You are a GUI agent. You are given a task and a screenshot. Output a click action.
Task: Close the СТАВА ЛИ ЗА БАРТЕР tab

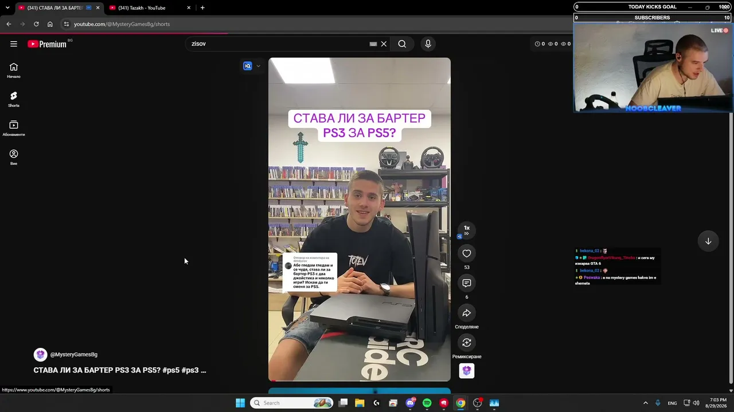pos(97,8)
